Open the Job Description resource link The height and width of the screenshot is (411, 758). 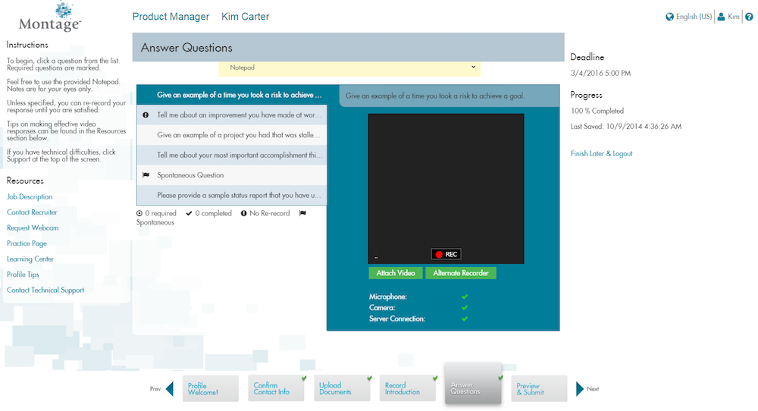coord(30,197)
